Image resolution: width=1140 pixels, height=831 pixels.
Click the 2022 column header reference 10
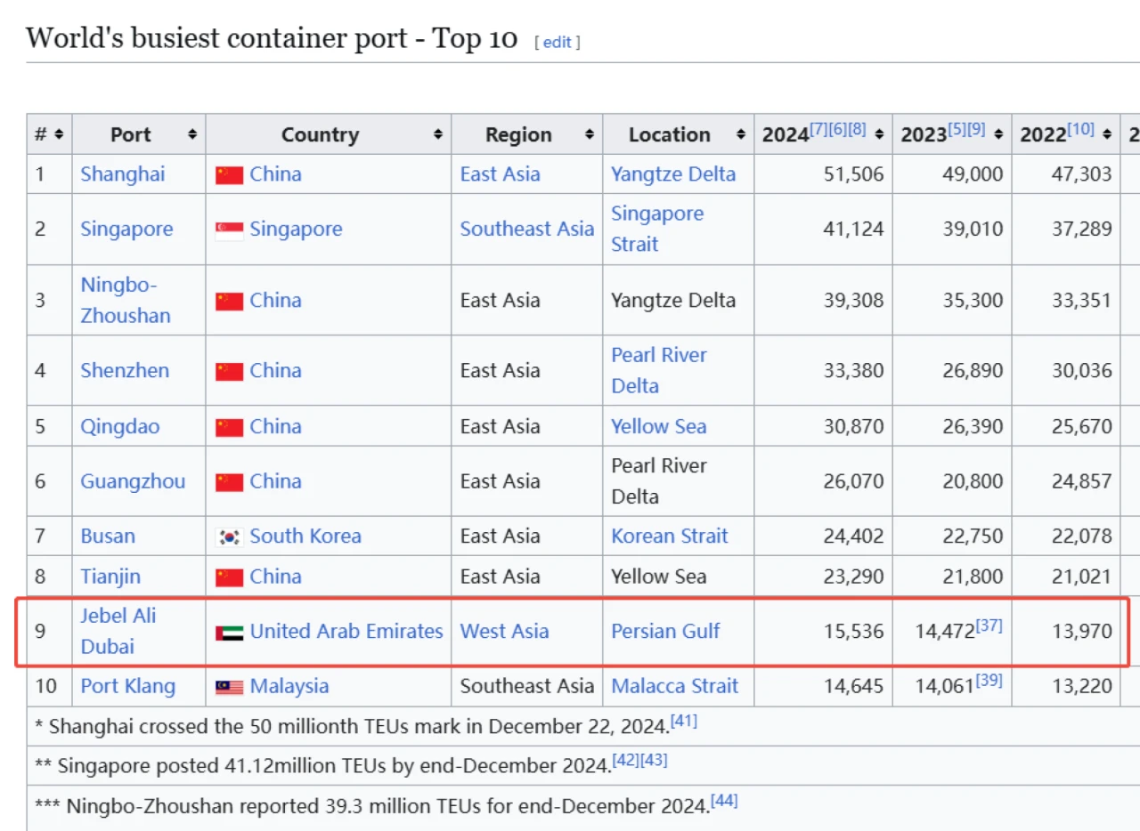tap(1080, 129)
